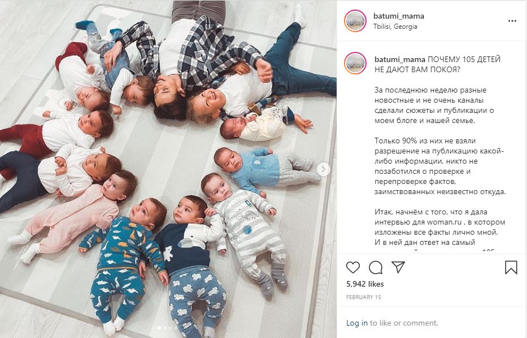
Task: Open Tbilisi, Georgia location link
Action: click(x=395, y=26)
